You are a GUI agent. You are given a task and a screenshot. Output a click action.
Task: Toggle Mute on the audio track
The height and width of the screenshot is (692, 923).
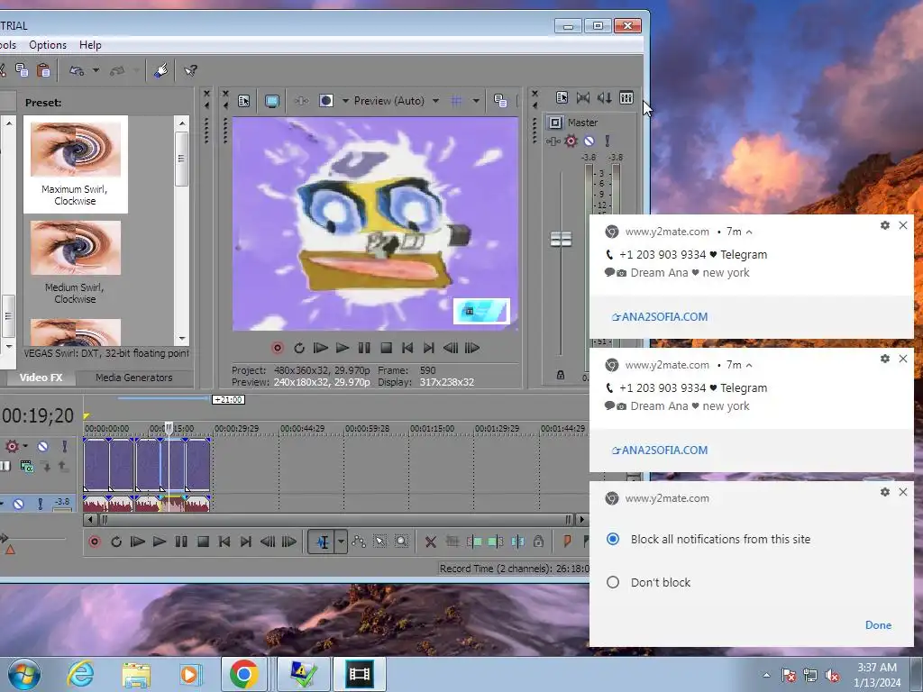(19, 504)
